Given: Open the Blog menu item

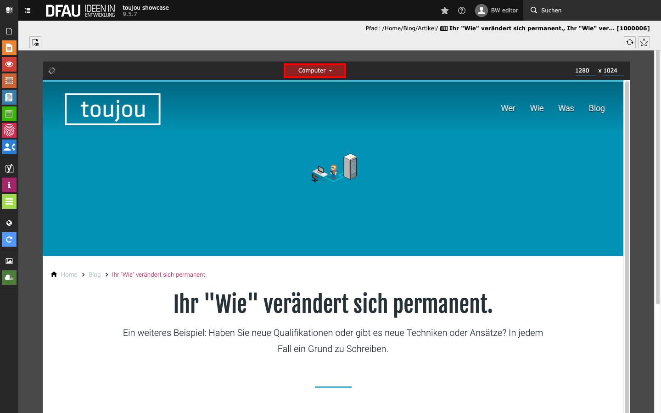Looking at the screenshot, I should pos(596,108).
